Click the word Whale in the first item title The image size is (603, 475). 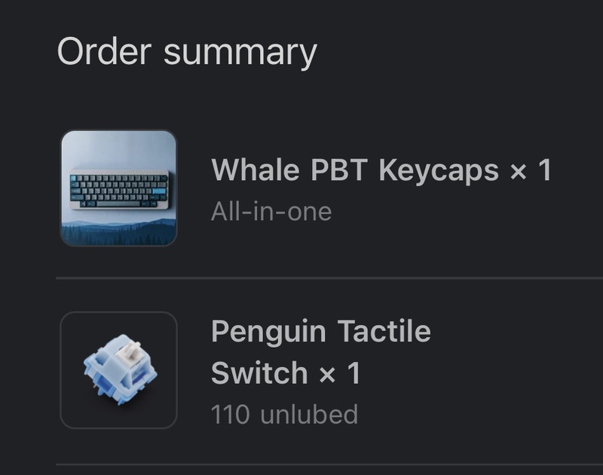click(x=256, y=170)
